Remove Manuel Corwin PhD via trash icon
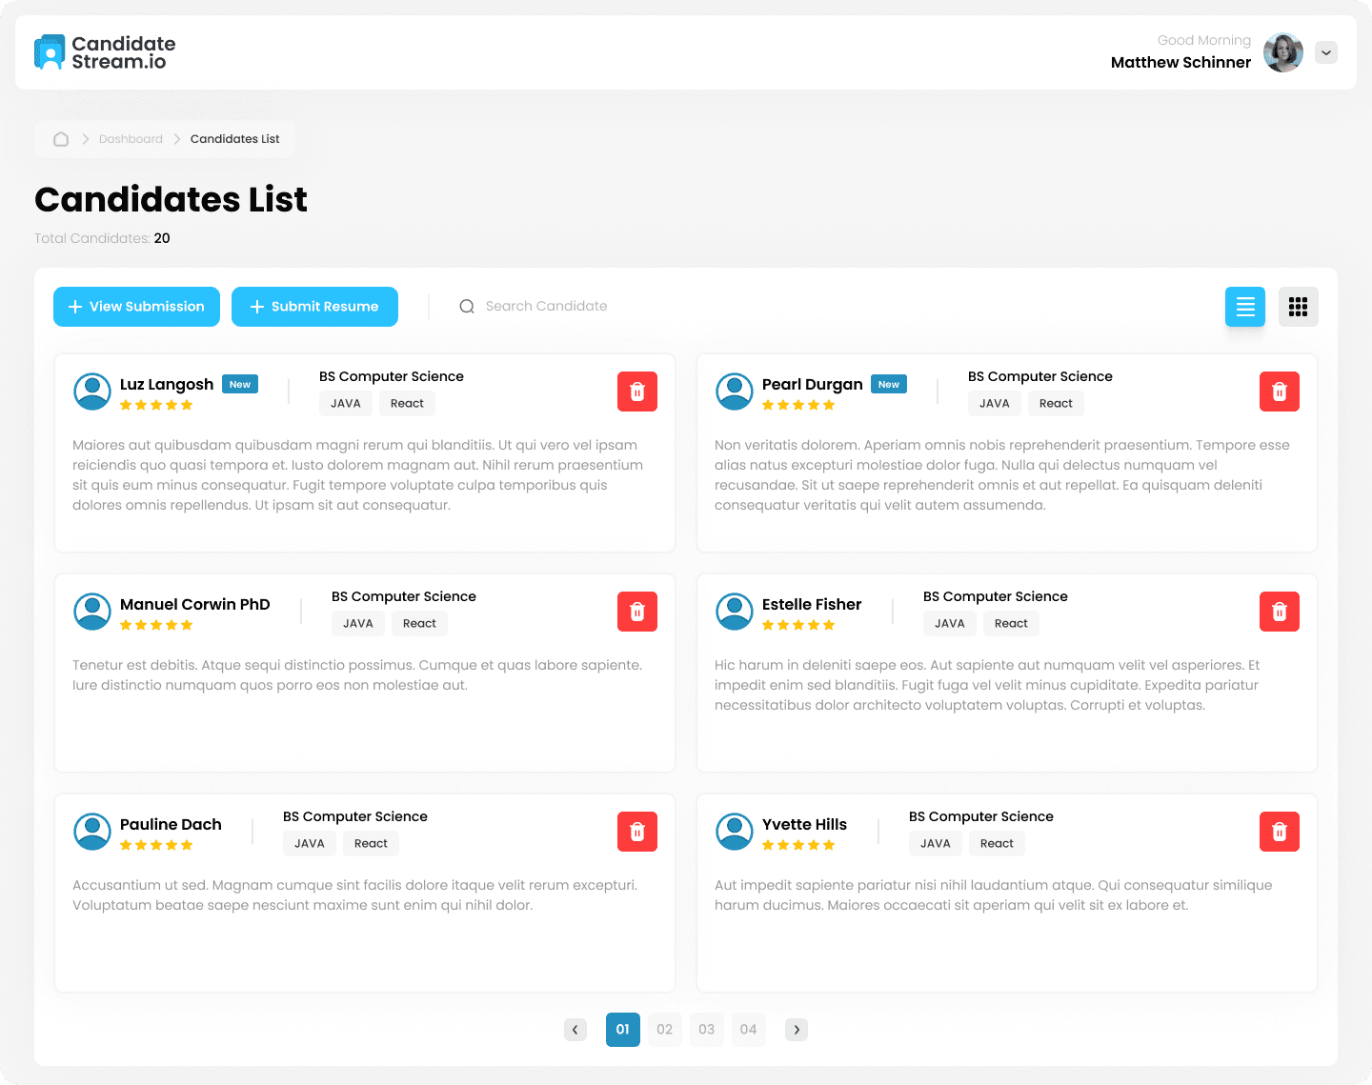 click(x=636, y=612)
